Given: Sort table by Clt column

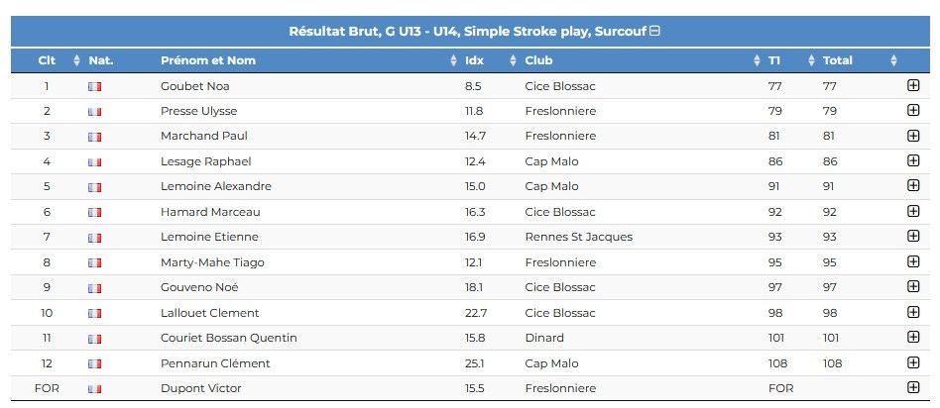Looking at the screenshot, I should click(x=48, y=60).
